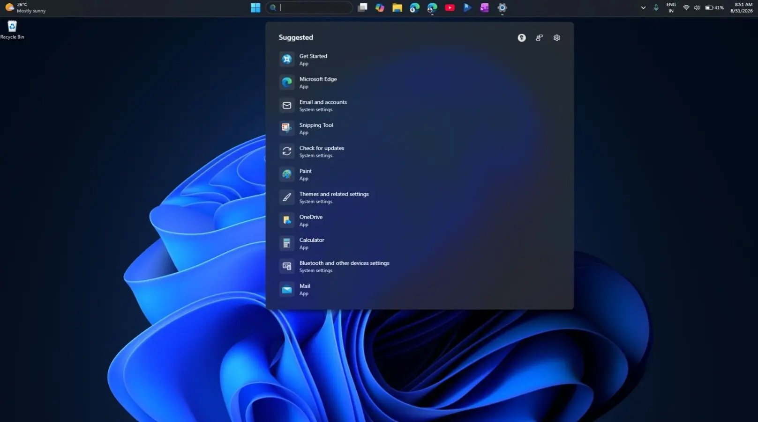Image resolution: width=758 pixels, height=422 pixels.
Task: Open Wi-Fi network quick settings
Action: coord(686,7)
